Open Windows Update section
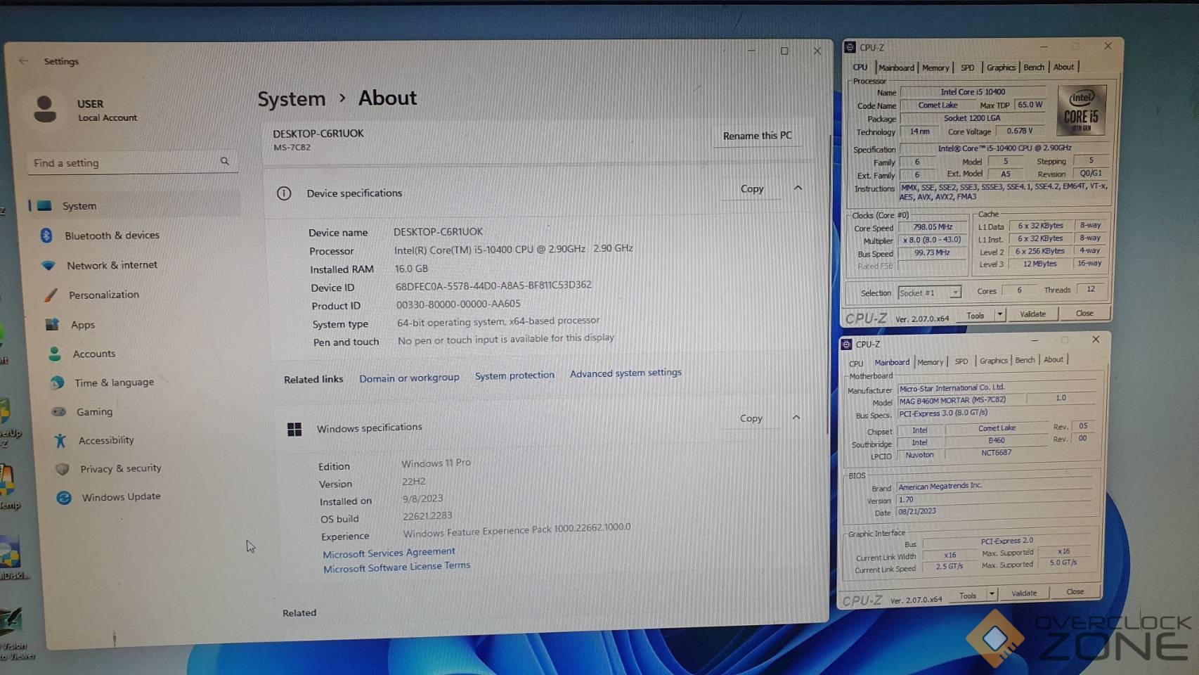This screenshot has height=675, width=1199. pos(121,497)
